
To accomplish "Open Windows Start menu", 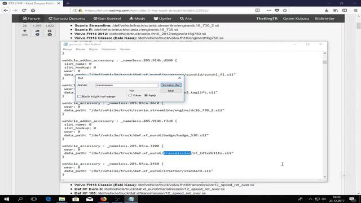I will [6, 199].
